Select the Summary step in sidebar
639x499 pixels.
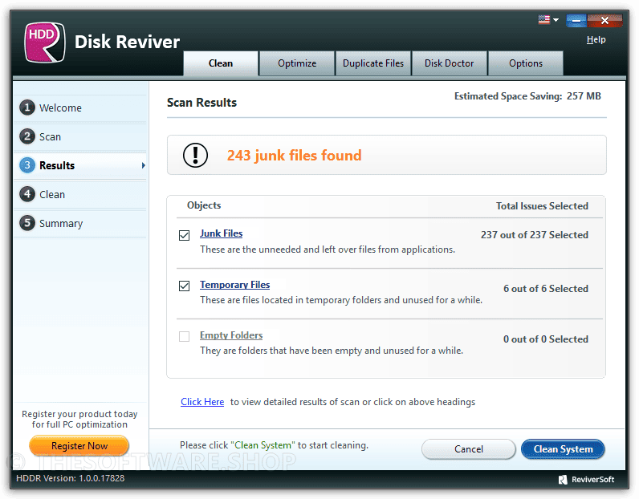click(x=80, y=223)
